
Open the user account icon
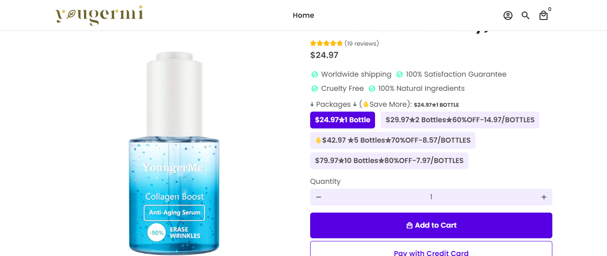[x=508, y=16]
